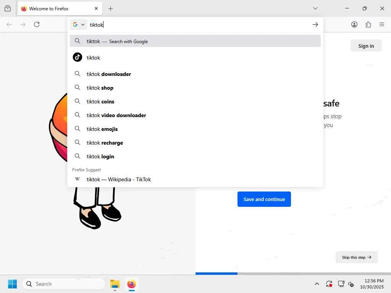Pick the 'tiktok coins' suggestion
This screenshot has height=293, width=391.
pyautogui.click(x=195, y=101)
